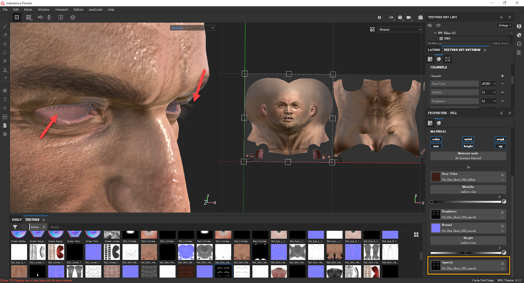This screenshot has height=283, width=524.
Task: Collapse the UV Tiles tree
Action: pyautogui.click(x=435, y=33)
